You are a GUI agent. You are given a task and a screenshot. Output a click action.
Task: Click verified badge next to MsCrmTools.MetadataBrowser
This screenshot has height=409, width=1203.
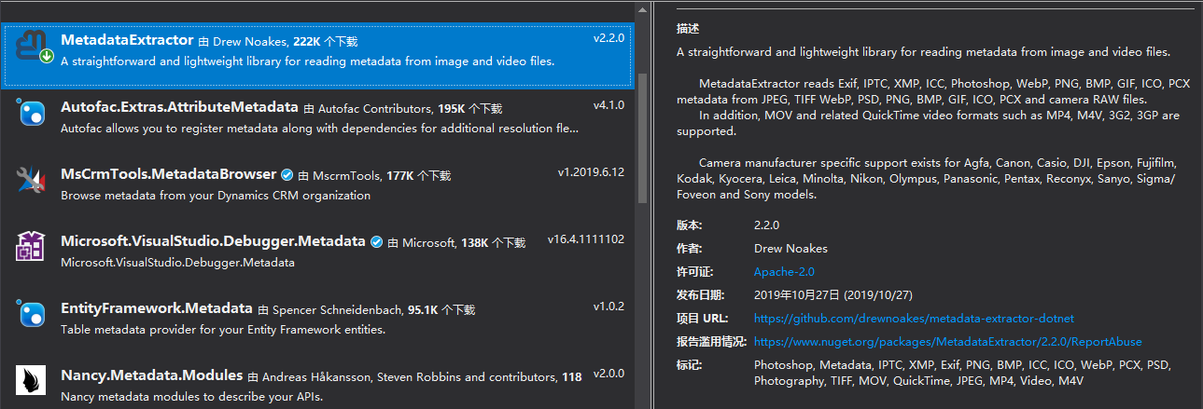[x=287, y=174]
